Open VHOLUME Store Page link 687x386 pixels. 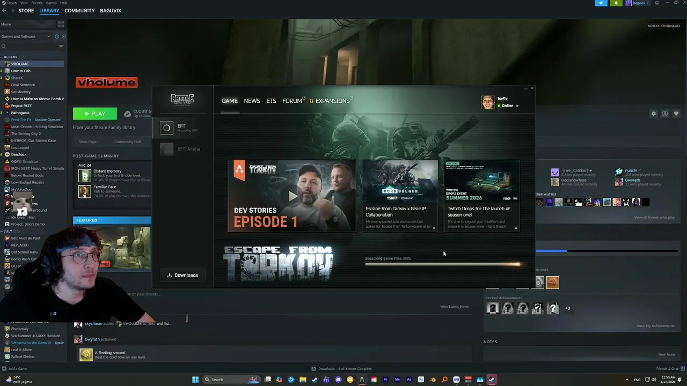(x=87, y=142)
